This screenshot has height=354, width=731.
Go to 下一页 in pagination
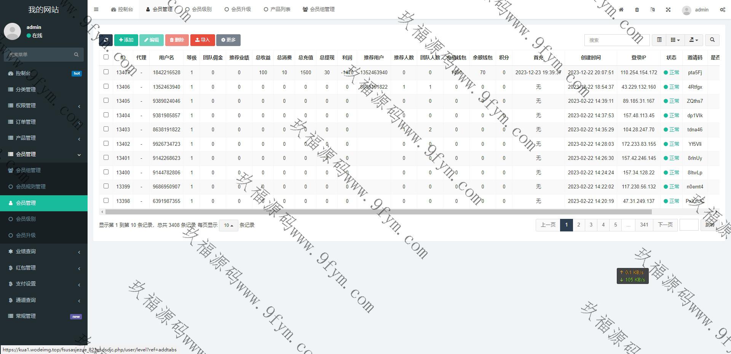(x=665, y=225)
